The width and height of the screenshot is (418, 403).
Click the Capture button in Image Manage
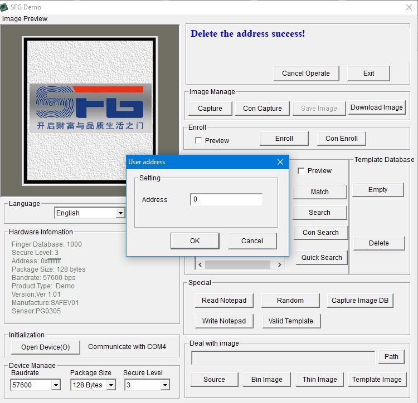210,109
